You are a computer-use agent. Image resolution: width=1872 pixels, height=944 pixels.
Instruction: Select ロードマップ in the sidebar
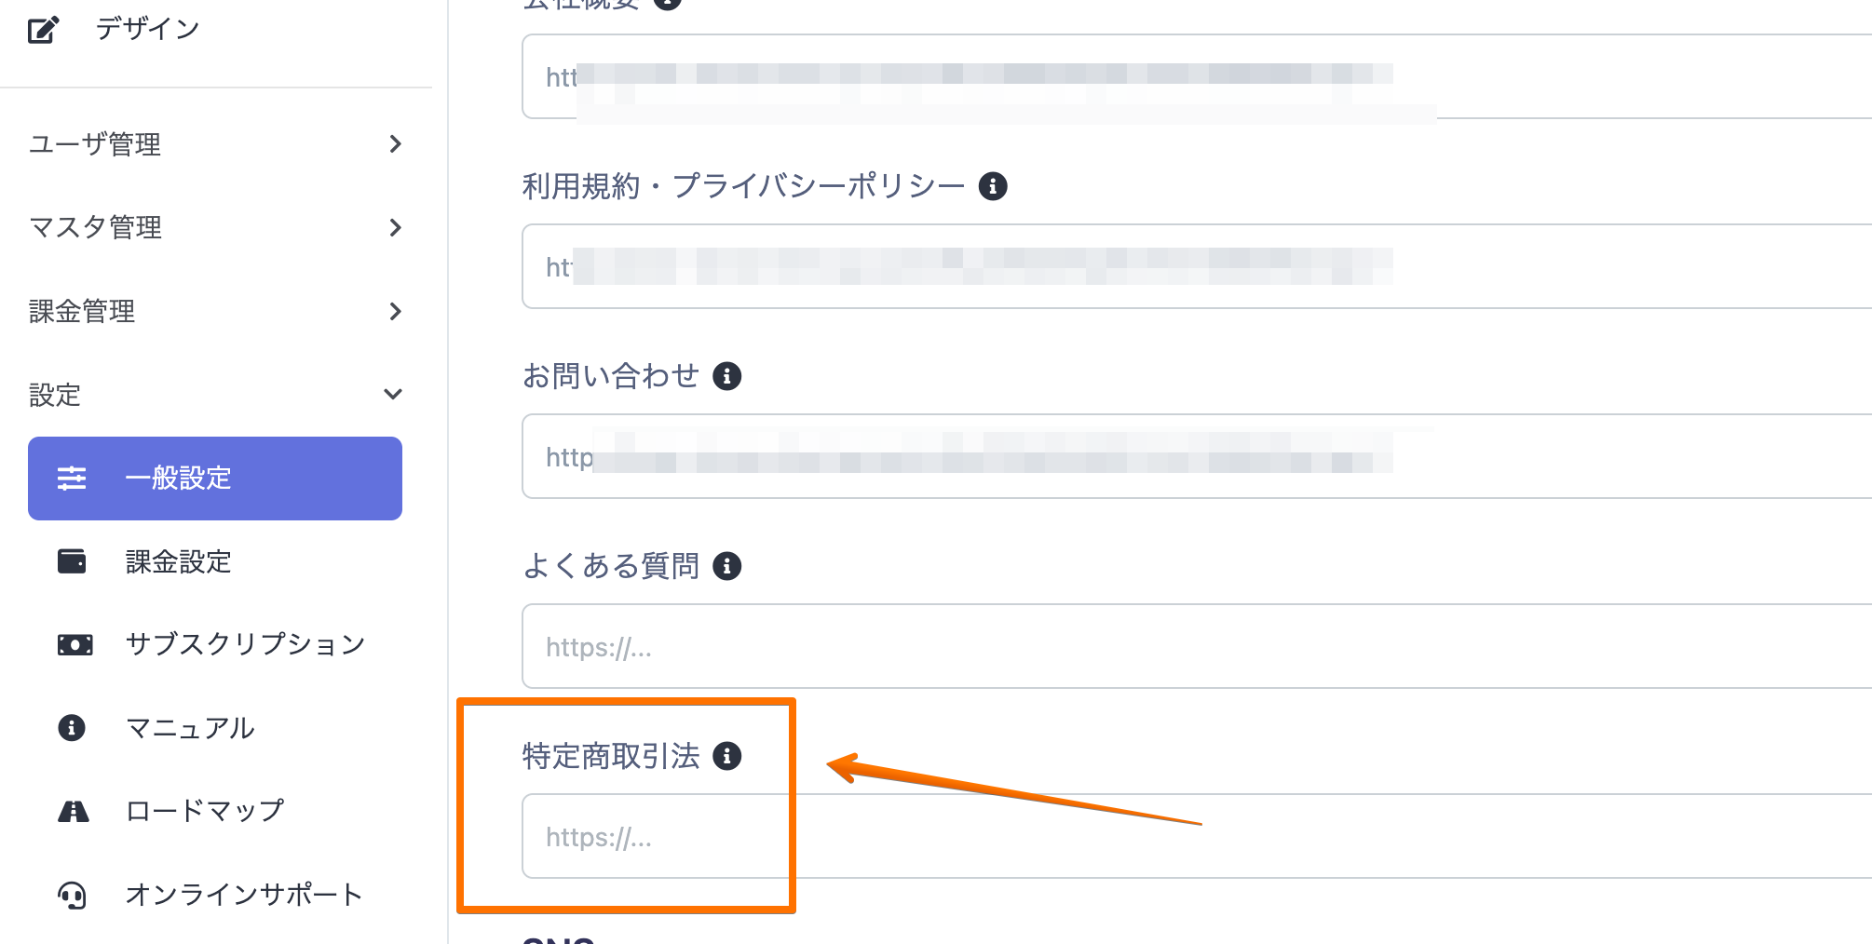(x=205, y=811)
